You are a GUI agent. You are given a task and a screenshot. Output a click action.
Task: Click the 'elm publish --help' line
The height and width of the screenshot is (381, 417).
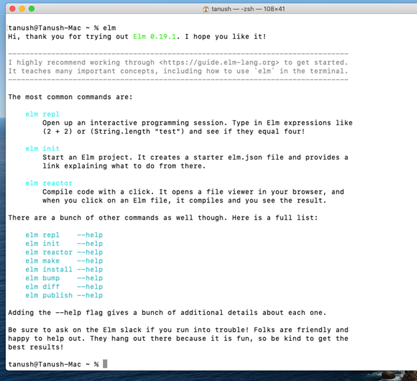64,295
